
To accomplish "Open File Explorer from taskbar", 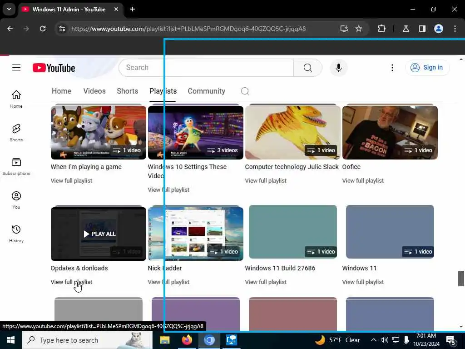I will [164, 340].
